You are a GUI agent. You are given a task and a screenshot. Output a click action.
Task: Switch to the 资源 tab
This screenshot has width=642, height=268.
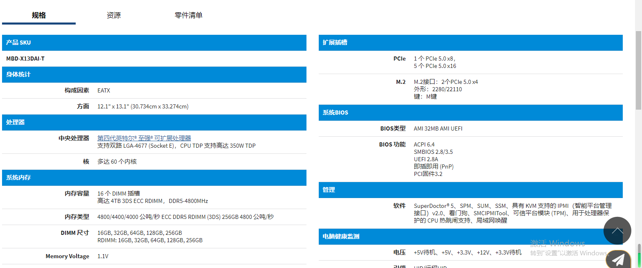(114, 15)
